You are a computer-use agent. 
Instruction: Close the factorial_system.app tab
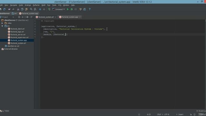(80, 17)
